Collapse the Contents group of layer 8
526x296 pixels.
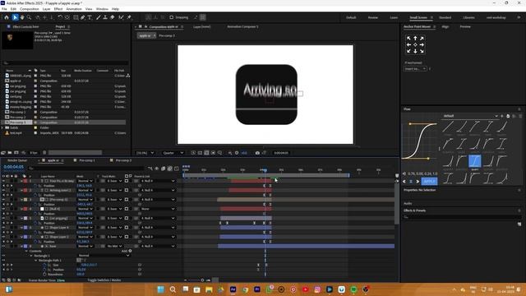[x=26, y=251]
